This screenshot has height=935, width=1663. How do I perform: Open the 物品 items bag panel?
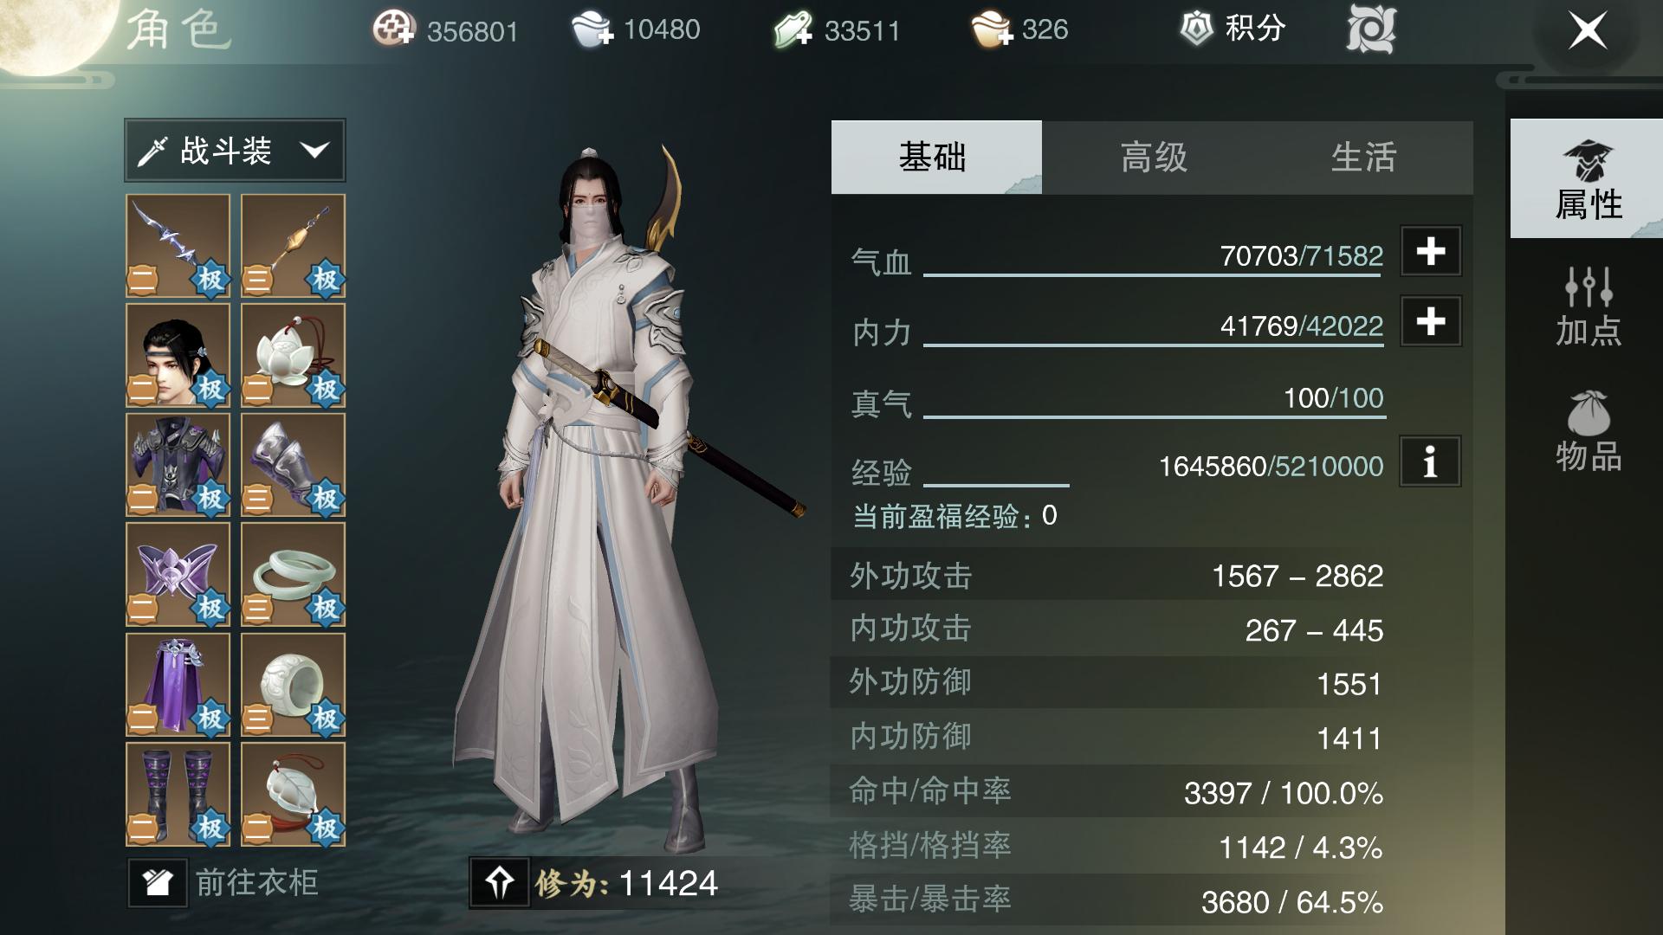(x=1588, y=432)
